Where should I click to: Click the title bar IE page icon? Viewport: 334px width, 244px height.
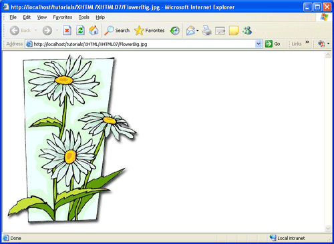pyautogui.click(x=6, y=7)
